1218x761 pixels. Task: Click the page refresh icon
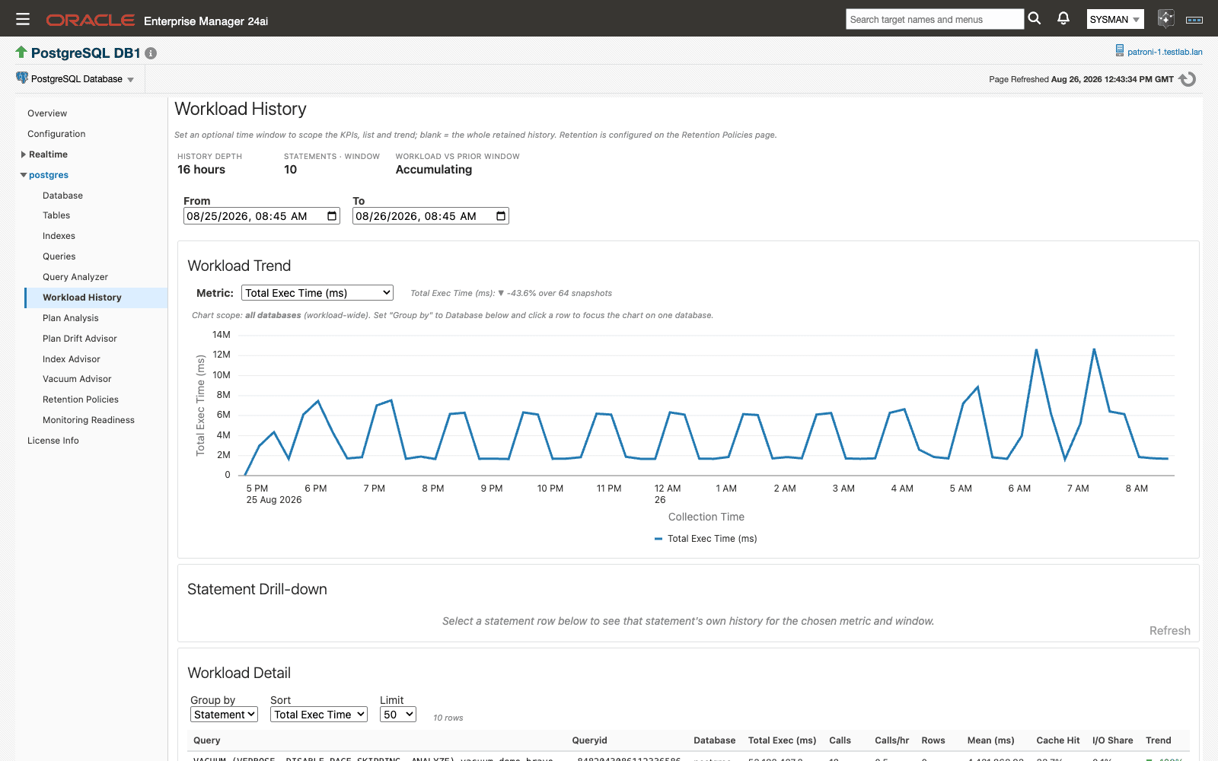[1188, 79]
